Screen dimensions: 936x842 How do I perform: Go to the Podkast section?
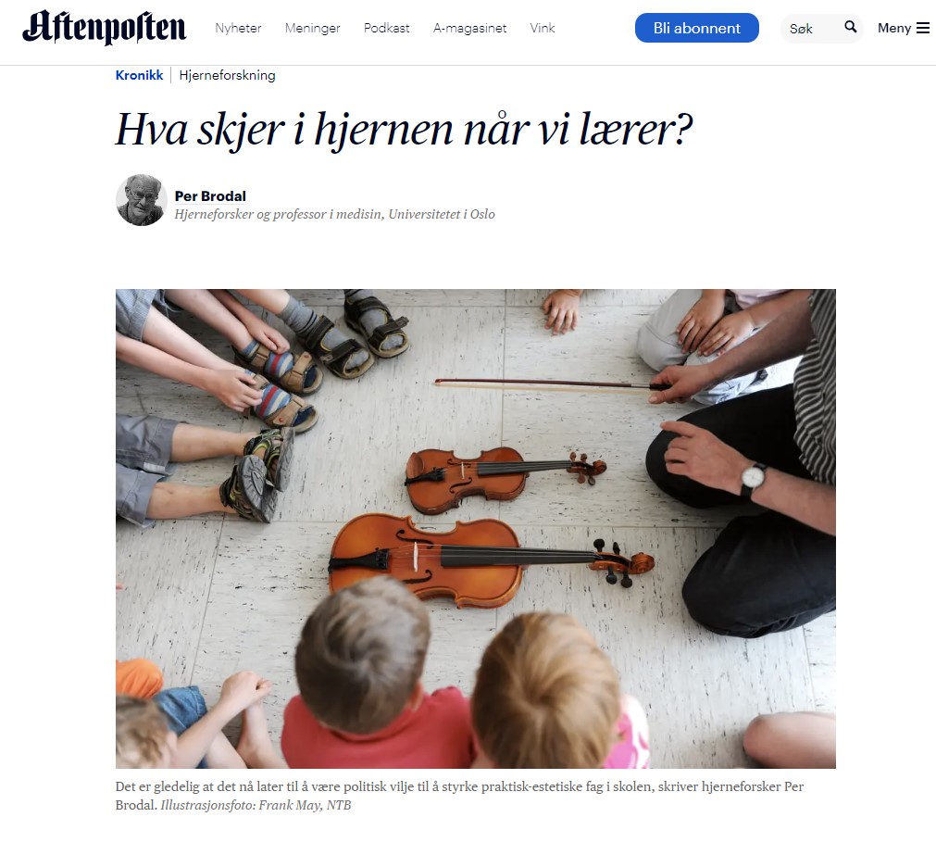(387, 28)
